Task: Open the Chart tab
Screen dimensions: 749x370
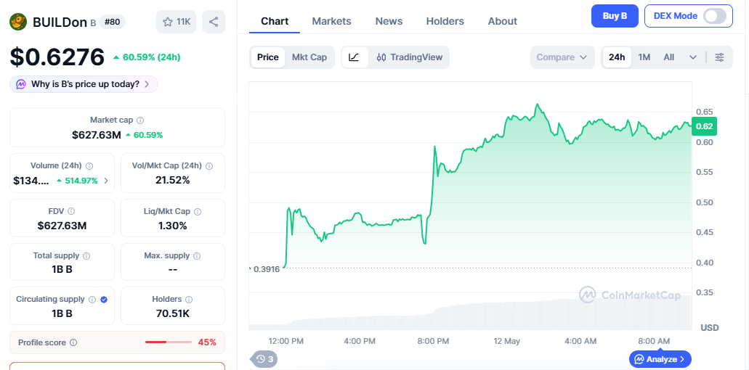Action: [x=275, y=21]
